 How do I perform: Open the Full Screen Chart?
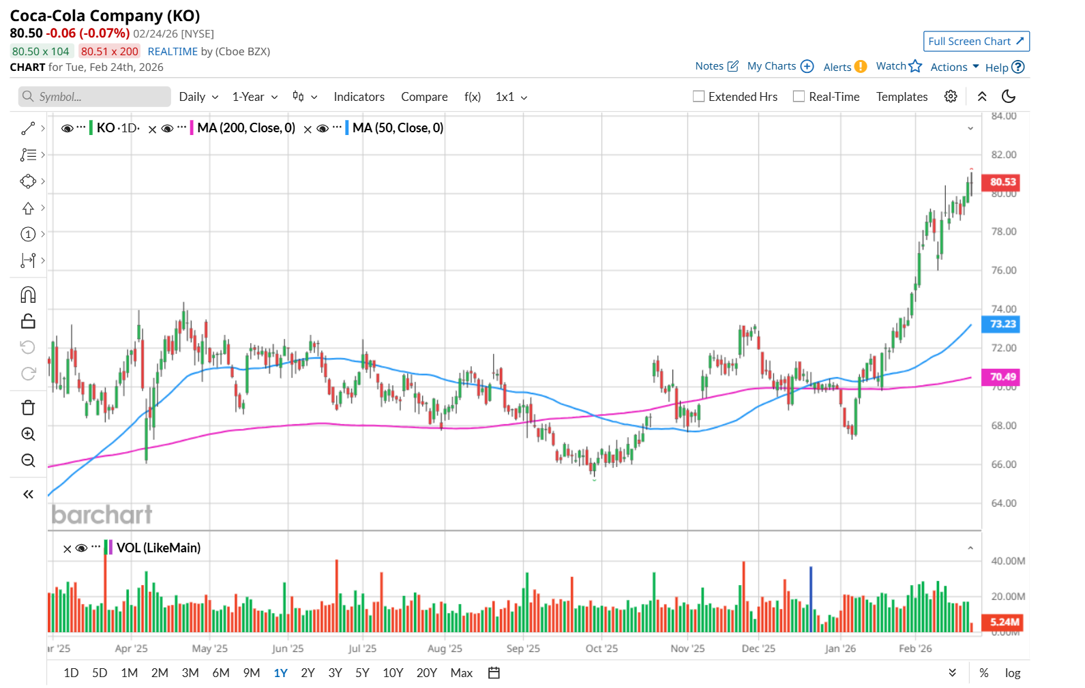(977, 42)
